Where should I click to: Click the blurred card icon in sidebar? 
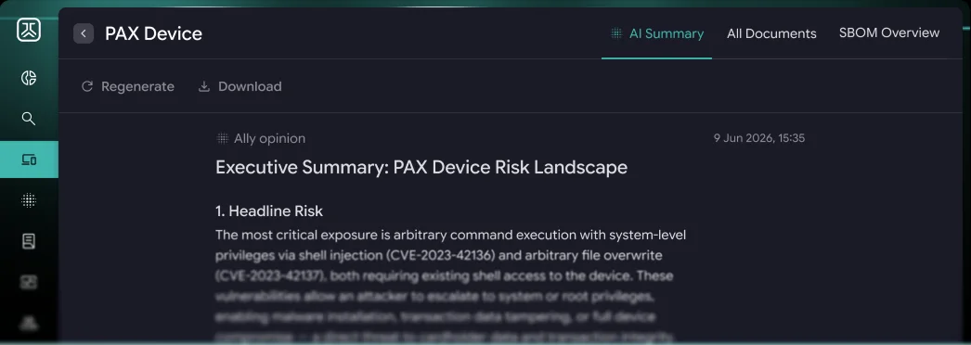[x=29, y=282]
